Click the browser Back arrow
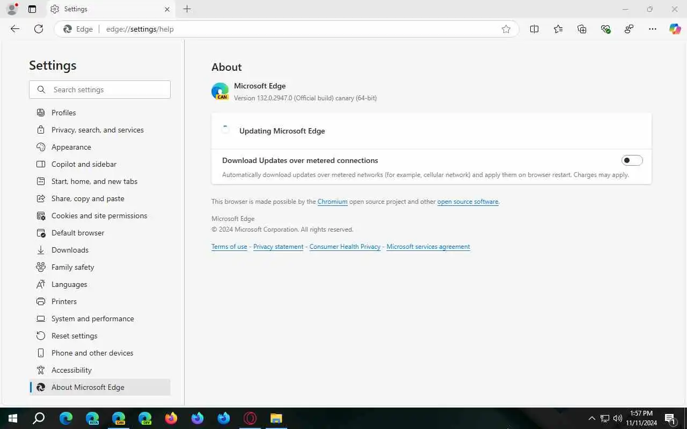This screenshot has height=429, width=687. pos(15,29)
